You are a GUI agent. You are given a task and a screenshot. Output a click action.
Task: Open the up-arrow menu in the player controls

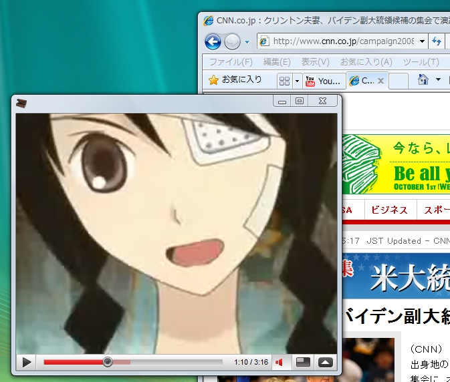[326, 362]
